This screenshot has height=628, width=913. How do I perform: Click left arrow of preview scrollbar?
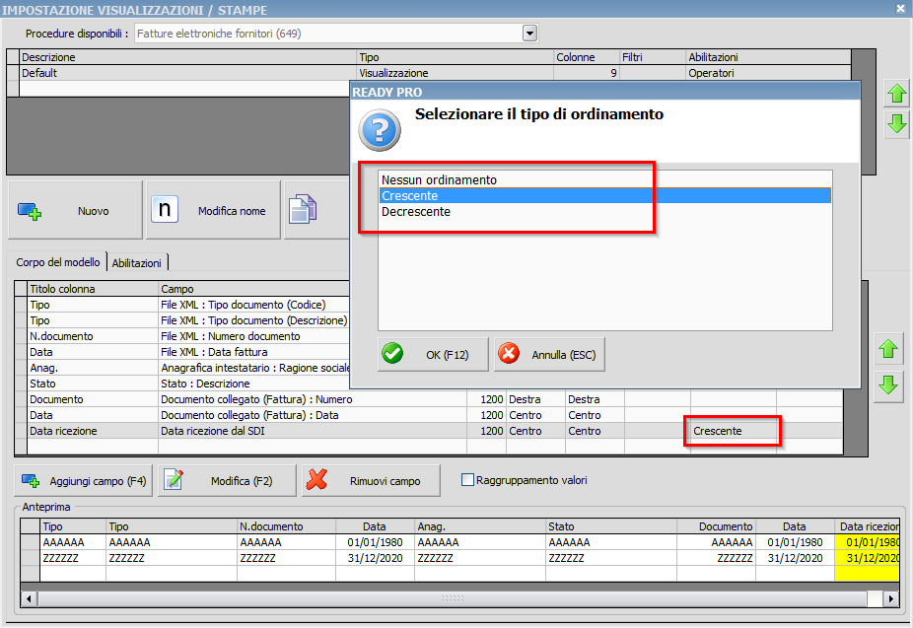(x=29, y=598)
